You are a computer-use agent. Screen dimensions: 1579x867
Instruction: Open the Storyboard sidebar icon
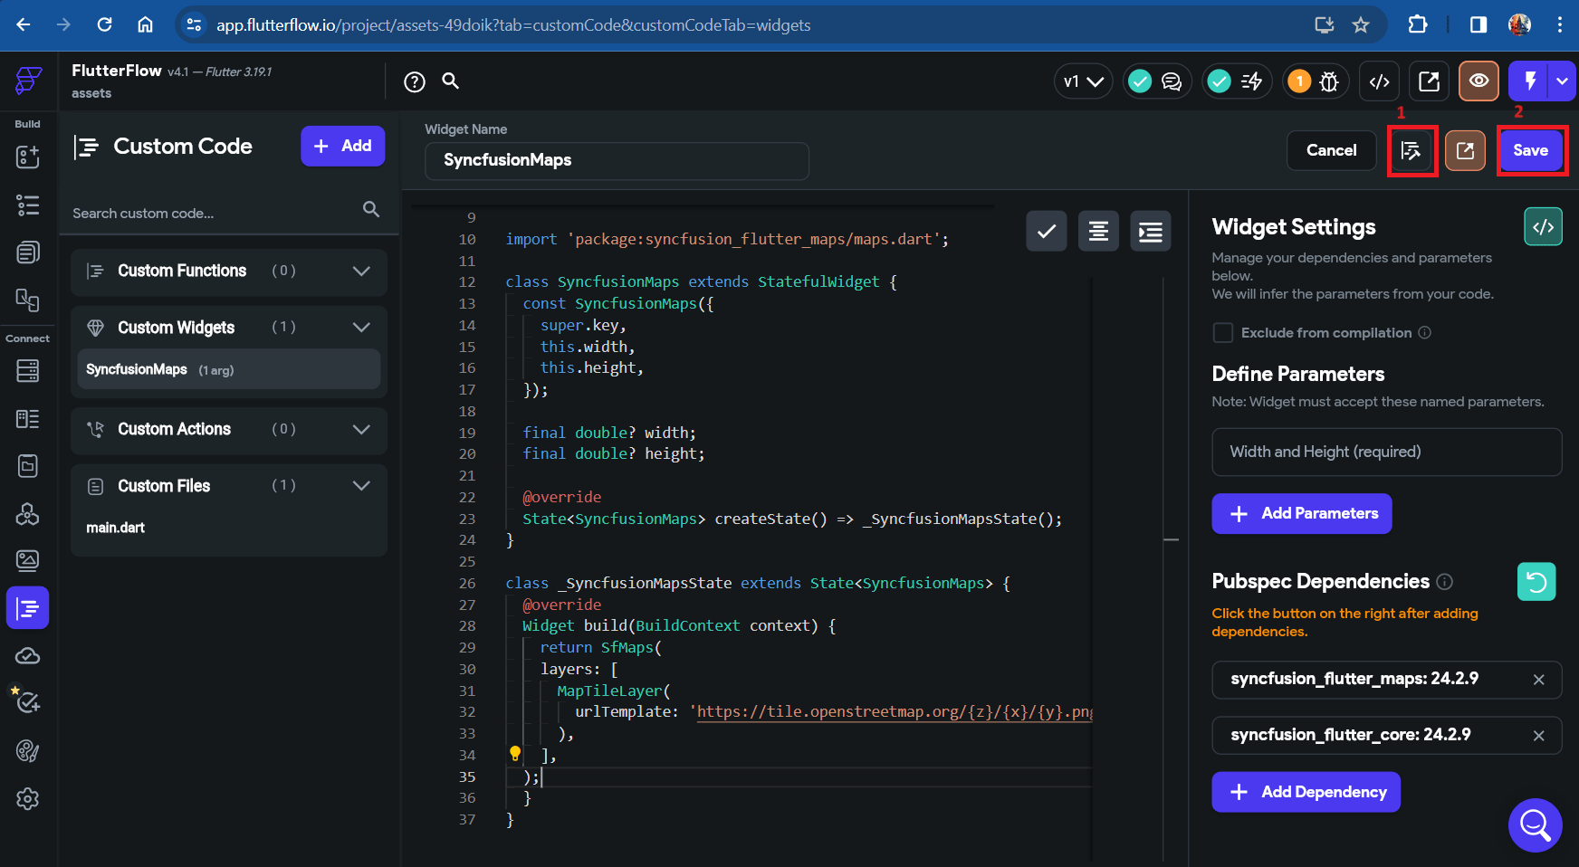[28, 300]
